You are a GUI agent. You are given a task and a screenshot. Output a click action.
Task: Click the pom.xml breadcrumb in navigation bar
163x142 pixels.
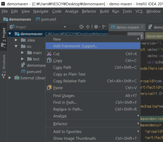[46, 19]
